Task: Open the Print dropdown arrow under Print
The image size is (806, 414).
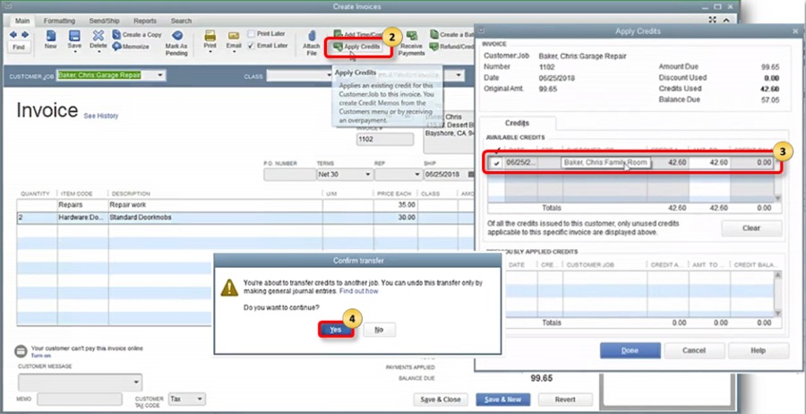Action: [x=210, y=52]
